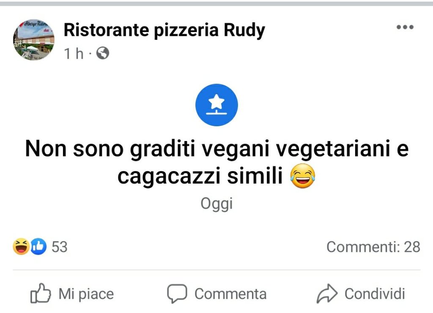Visit the Ristorante pizzeria Rudy page name
The image size is (433, 313).
164,30
